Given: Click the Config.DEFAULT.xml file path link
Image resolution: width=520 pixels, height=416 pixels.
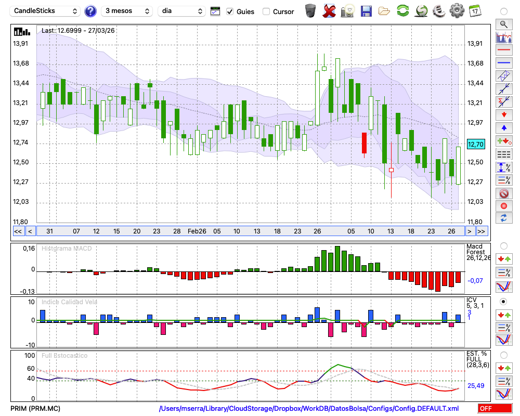Looking at the screenshot, I should [x=309, y=409].
